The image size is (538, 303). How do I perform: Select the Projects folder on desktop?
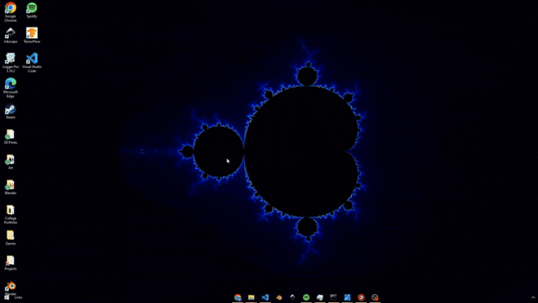[x=10, y=263]
